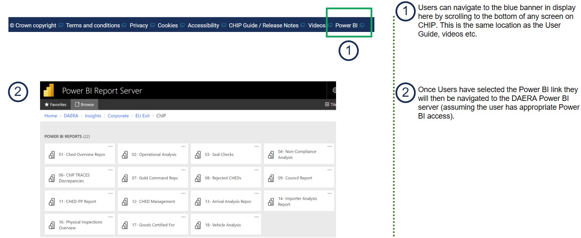This screenshot has width=581, height=238.
Task: Select the Browse tab
Action: click(84, 105)
